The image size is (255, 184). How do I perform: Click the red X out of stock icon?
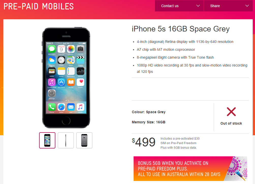[231, 112]
